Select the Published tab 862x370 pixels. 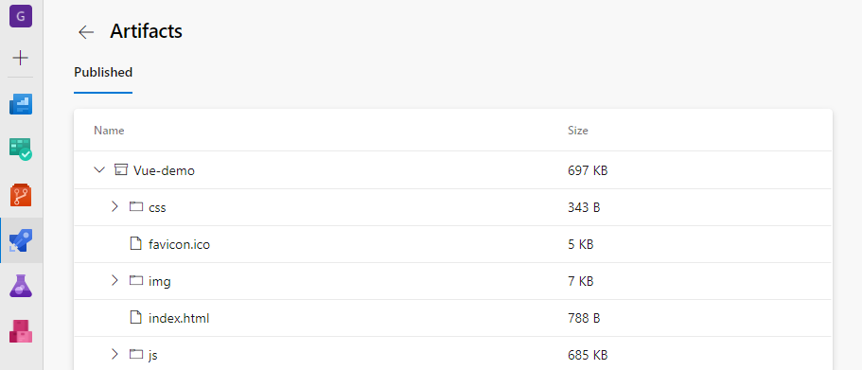point(103,72)
